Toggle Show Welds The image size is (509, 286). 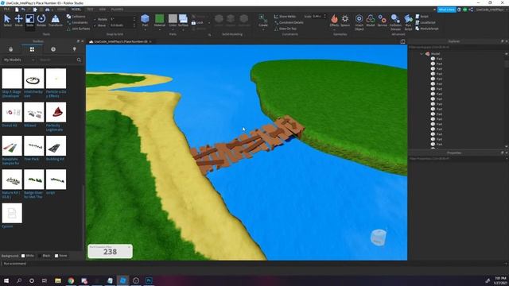(x=285, y=16)
